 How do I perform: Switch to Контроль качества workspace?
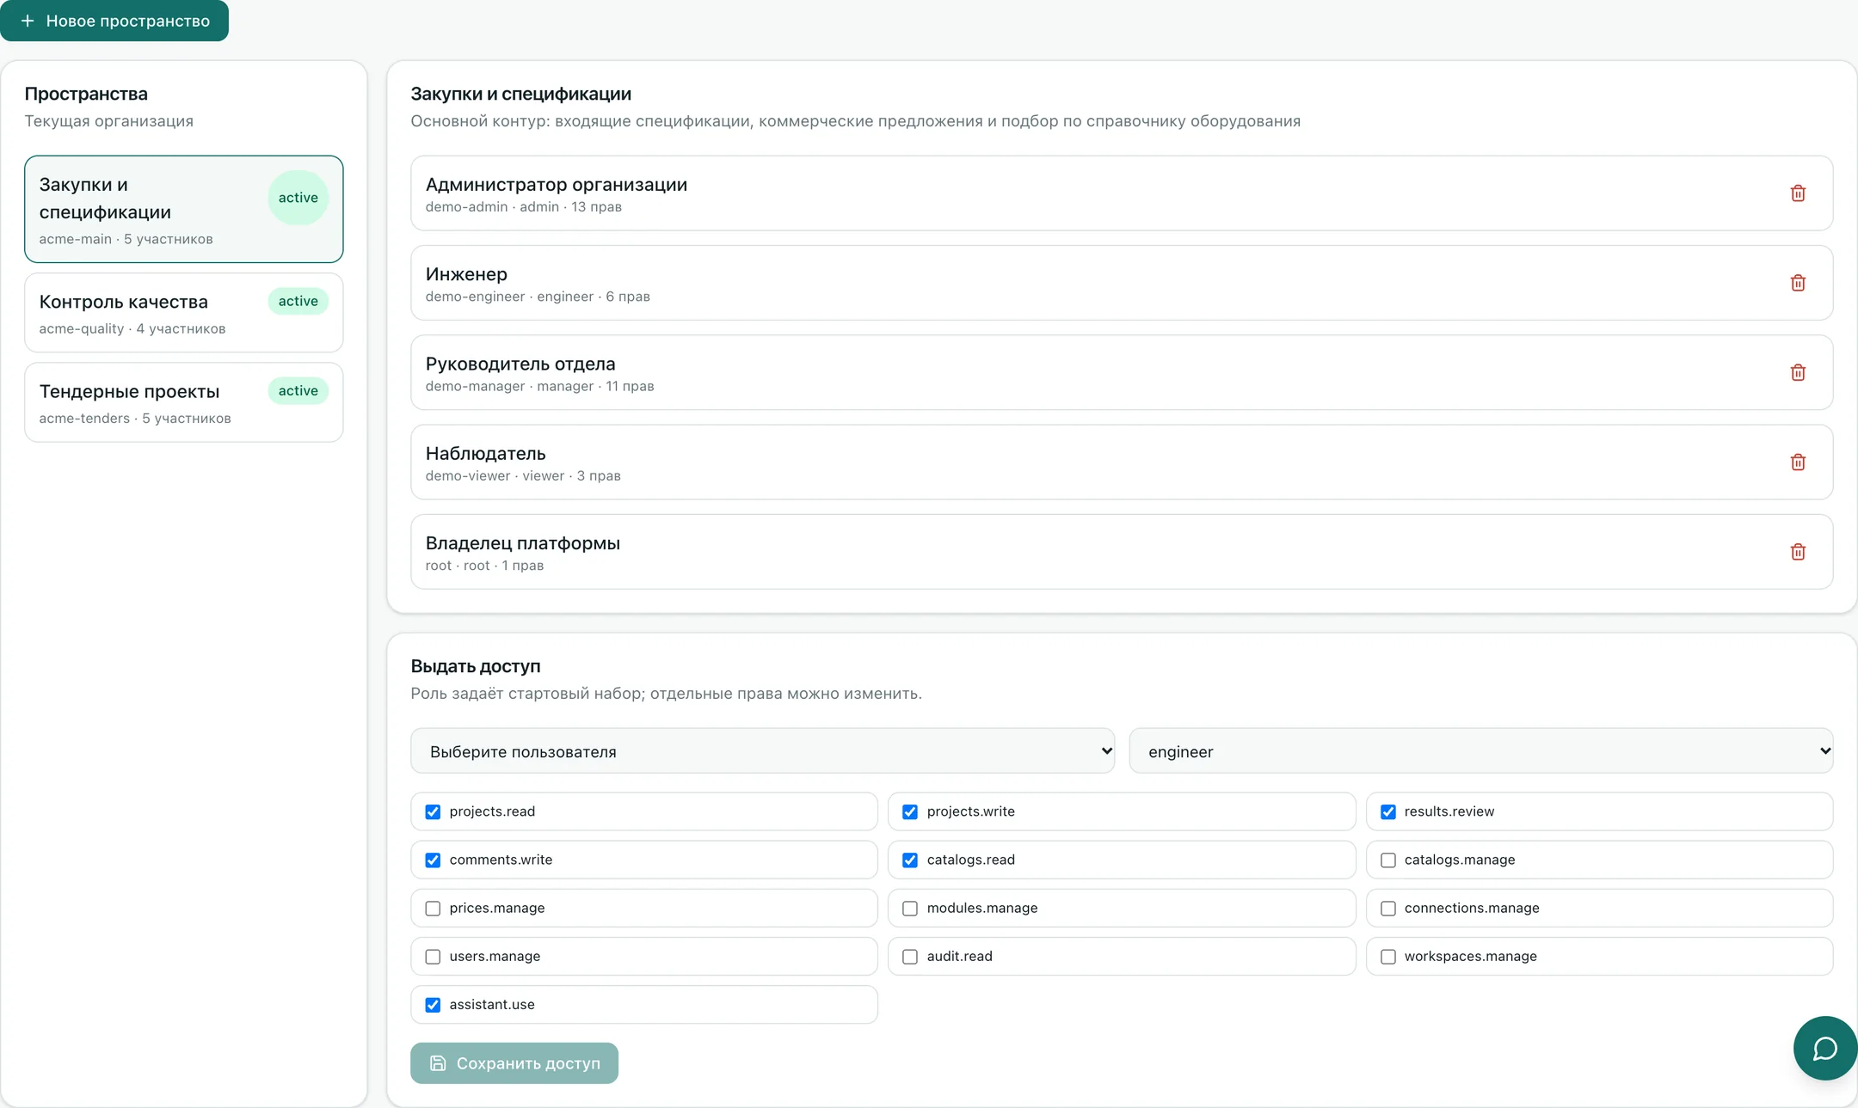(183, 313)
